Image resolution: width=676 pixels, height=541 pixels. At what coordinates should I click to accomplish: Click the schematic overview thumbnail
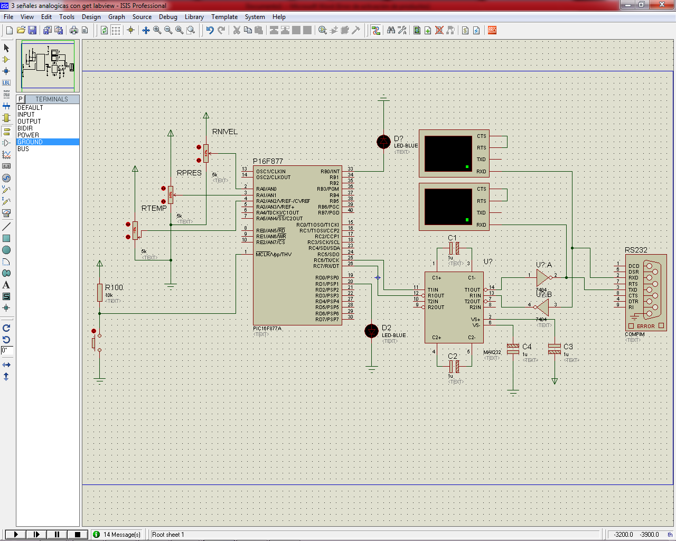[48, 66]
